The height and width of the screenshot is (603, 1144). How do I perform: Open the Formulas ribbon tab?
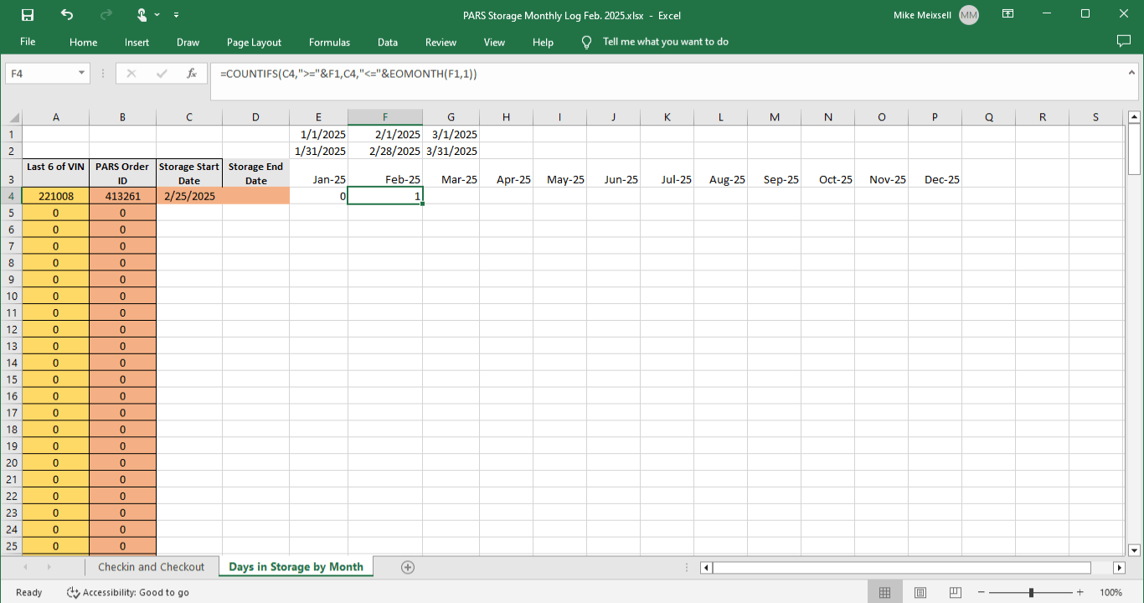329,42
